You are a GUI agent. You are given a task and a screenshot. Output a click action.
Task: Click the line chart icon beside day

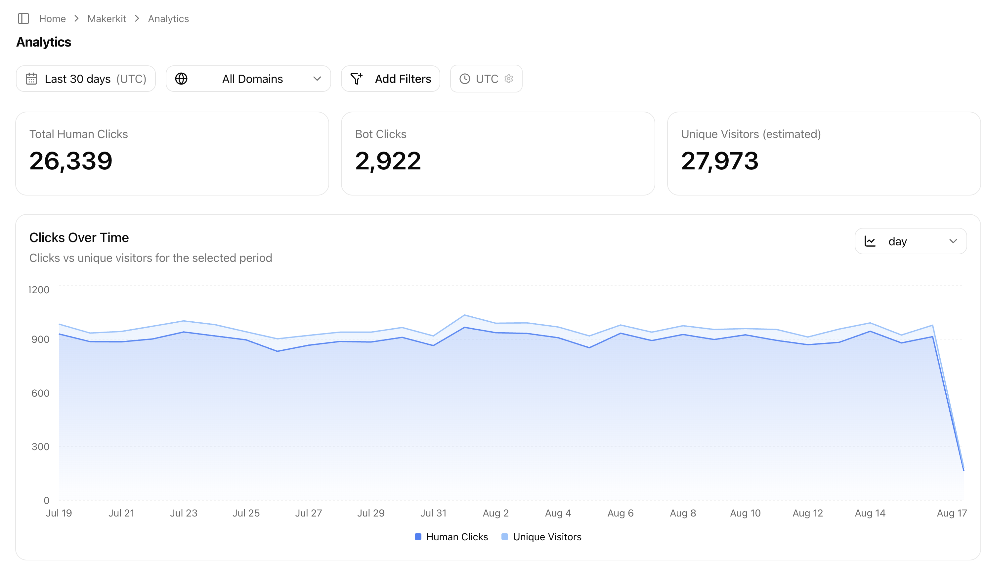pos(870,241)
